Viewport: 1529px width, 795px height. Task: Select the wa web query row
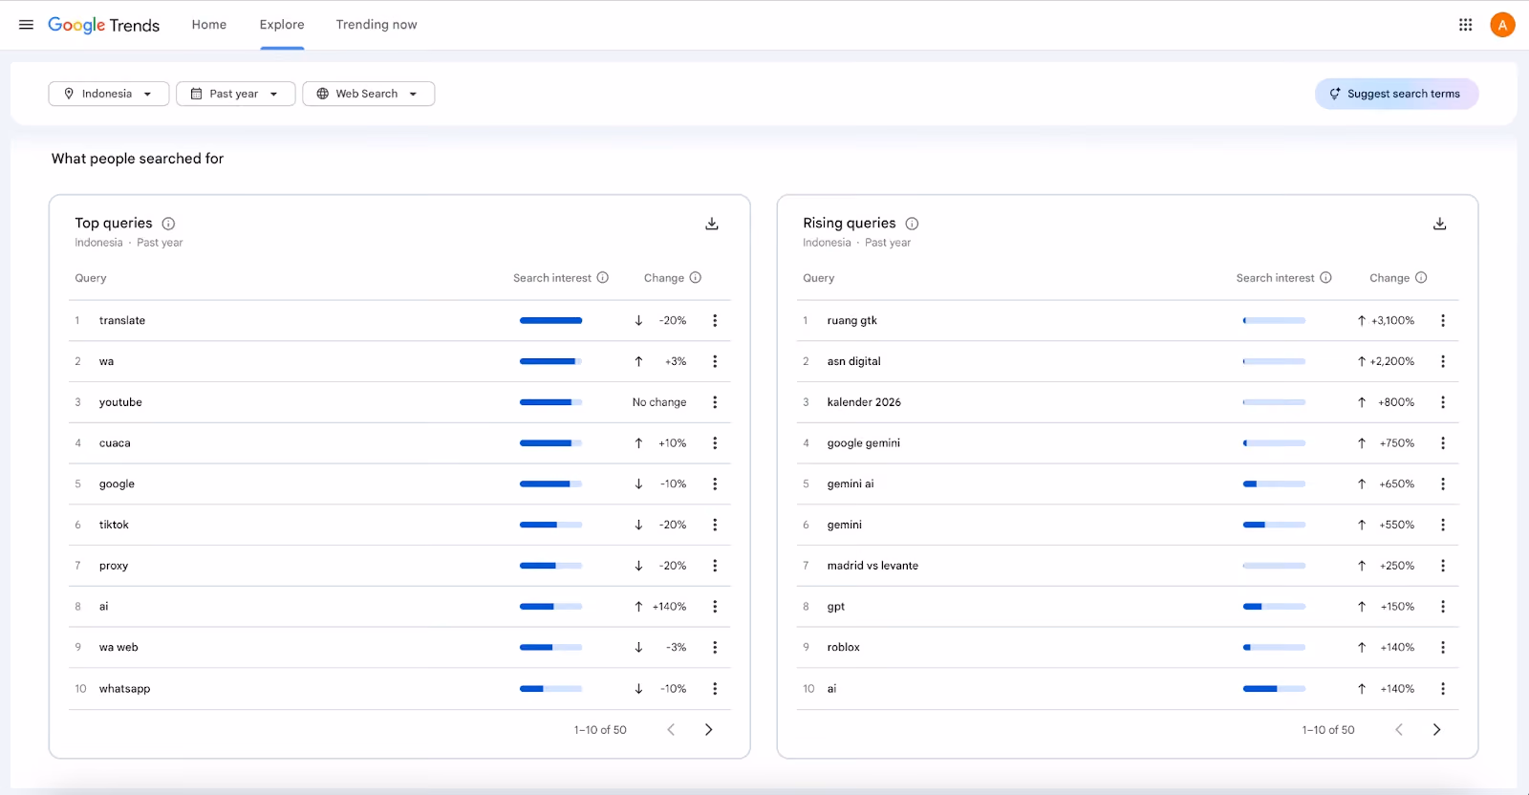[399, 648]
